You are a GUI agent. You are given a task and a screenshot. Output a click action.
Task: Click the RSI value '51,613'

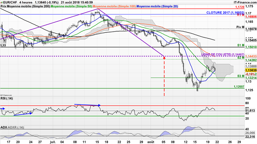tap(250, 111)
